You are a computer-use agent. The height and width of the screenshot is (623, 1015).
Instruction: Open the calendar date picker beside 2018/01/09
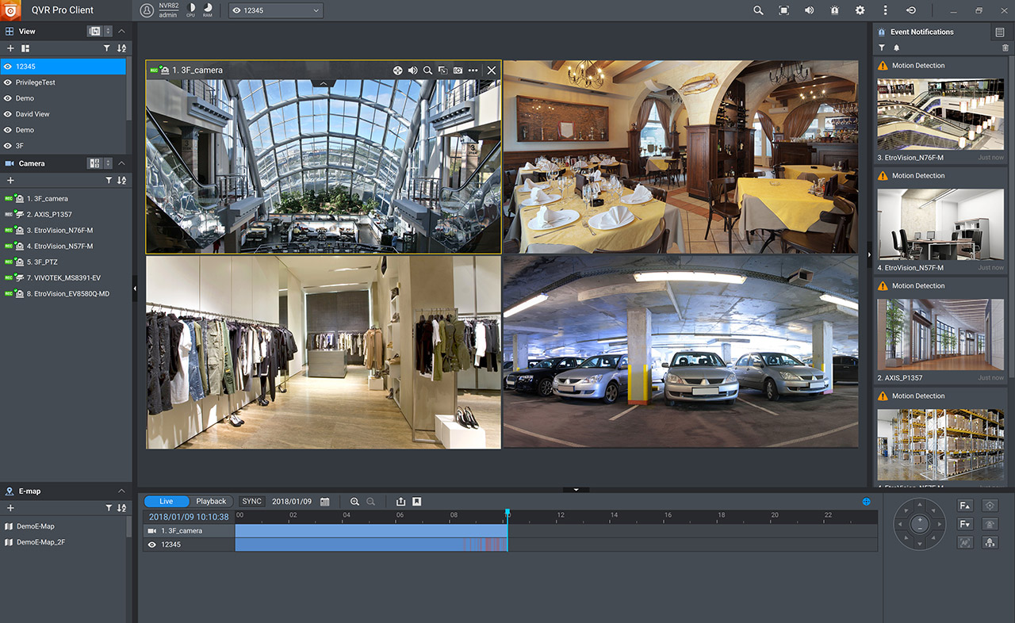(325, 502)
